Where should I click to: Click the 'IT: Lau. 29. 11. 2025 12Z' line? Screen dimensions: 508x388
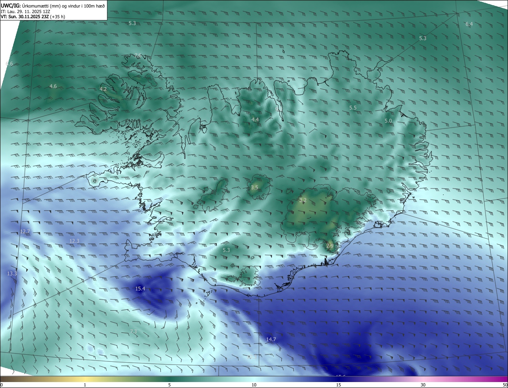26,11
